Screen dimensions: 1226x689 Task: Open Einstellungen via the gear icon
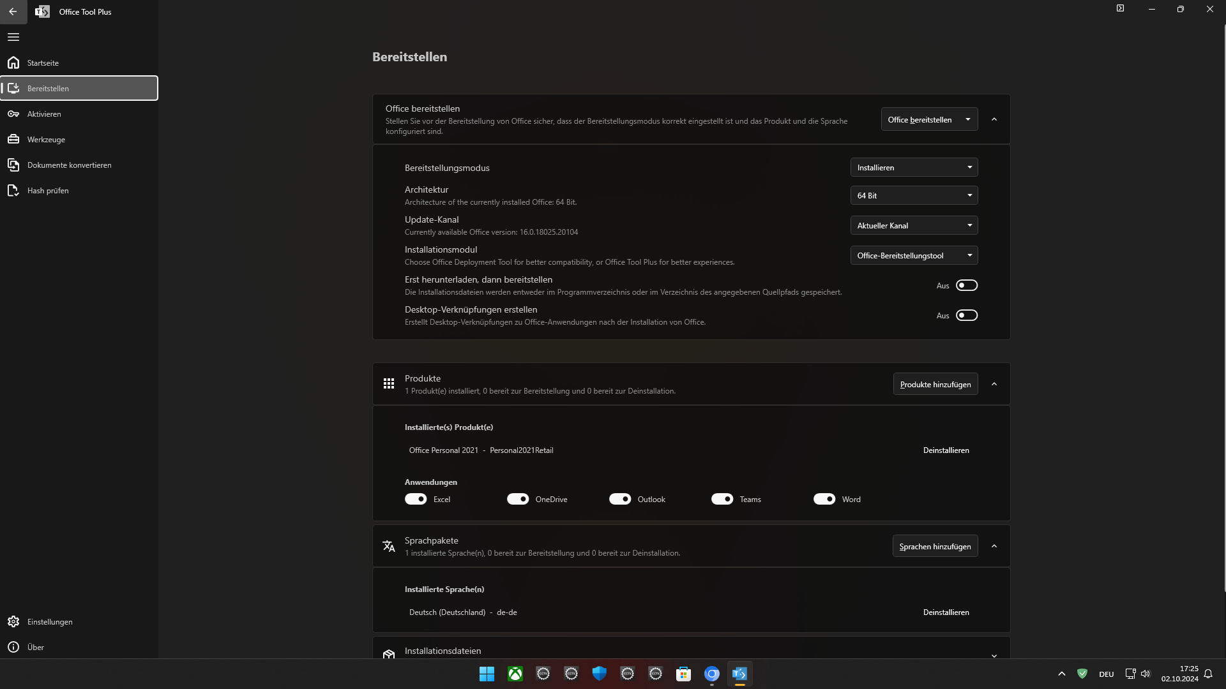coord(13,621)
